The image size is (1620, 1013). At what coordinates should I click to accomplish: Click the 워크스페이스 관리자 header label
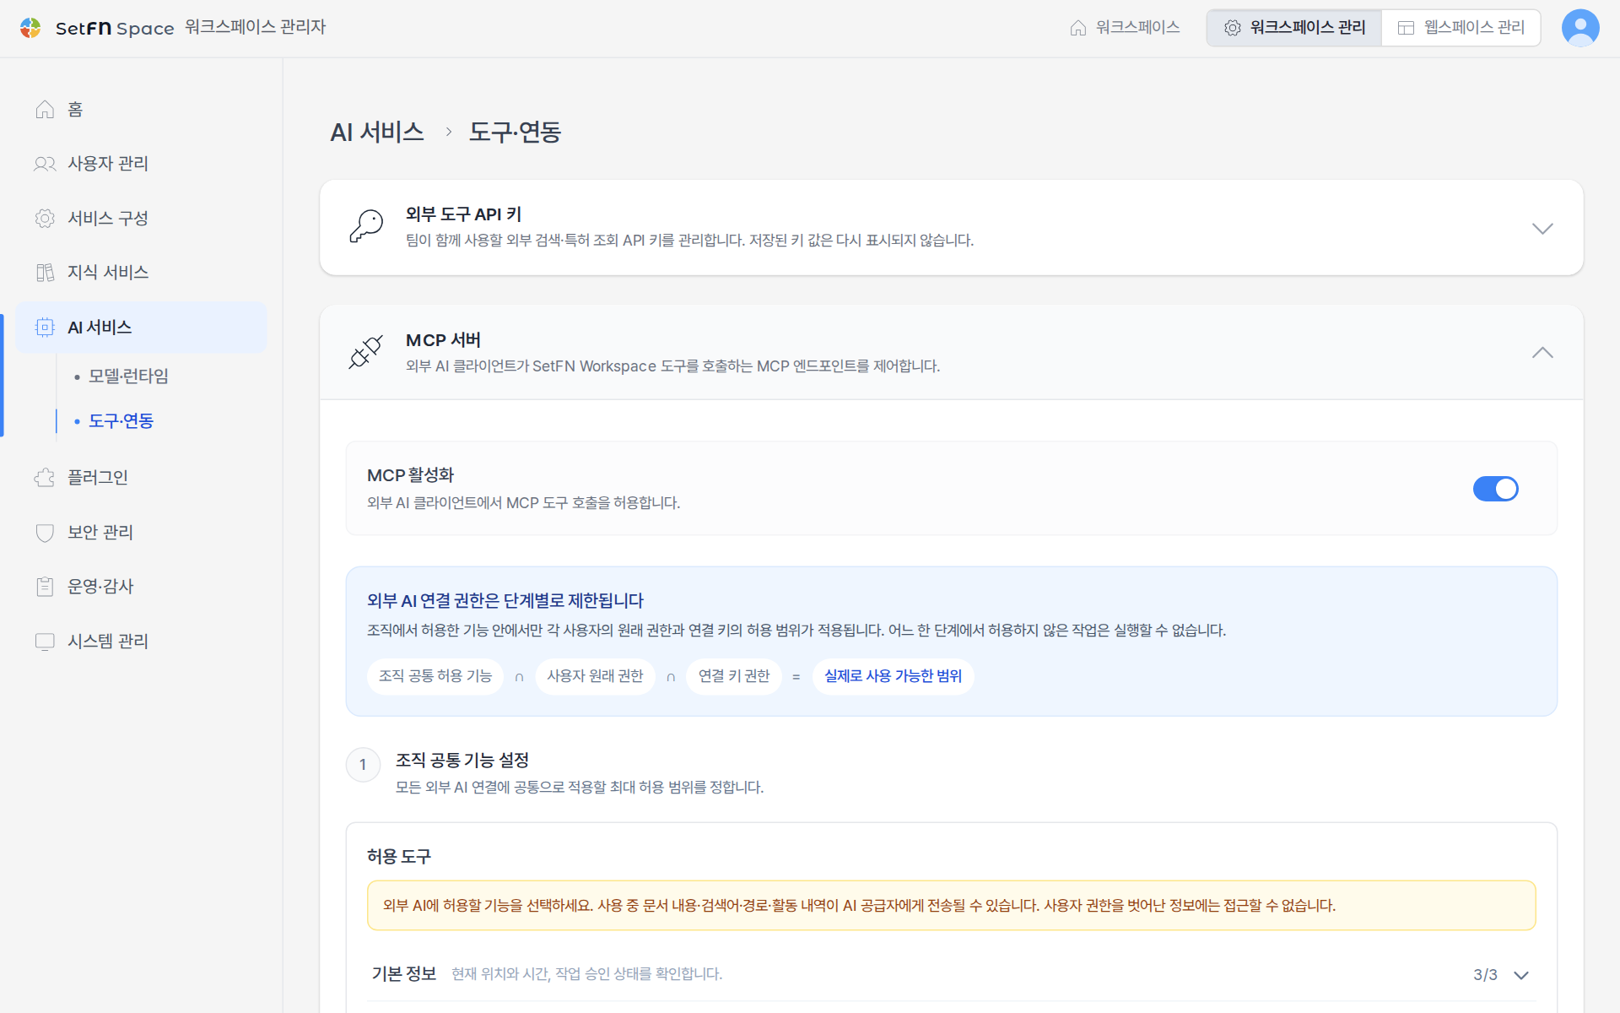tap(256, 27)
